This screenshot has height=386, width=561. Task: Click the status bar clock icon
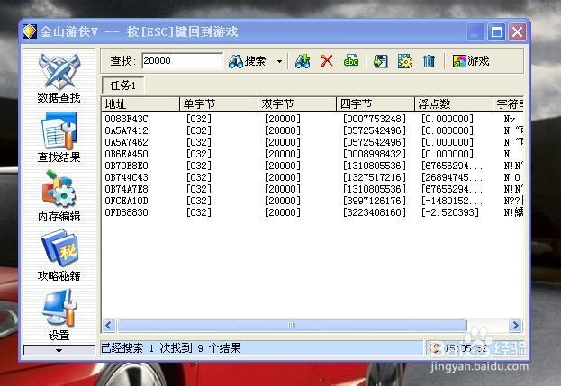435,347
